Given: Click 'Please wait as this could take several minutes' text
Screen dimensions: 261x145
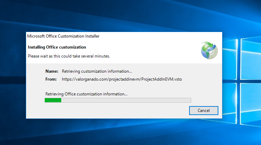Looking at the screenshot, I should 69,56.
